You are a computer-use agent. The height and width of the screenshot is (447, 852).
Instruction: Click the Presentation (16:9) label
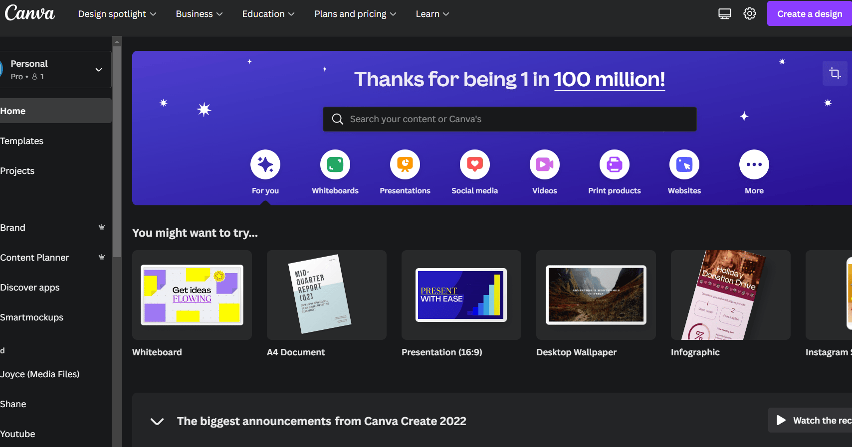[442, 352]
